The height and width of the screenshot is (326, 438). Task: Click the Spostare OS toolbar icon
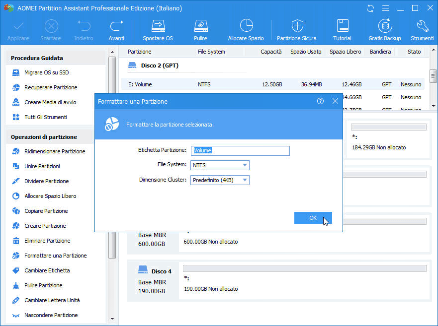pyautogui.click(x=158, y=30)
